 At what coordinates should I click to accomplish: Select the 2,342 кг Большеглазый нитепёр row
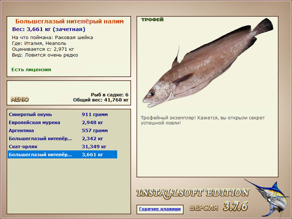point(62,138)
